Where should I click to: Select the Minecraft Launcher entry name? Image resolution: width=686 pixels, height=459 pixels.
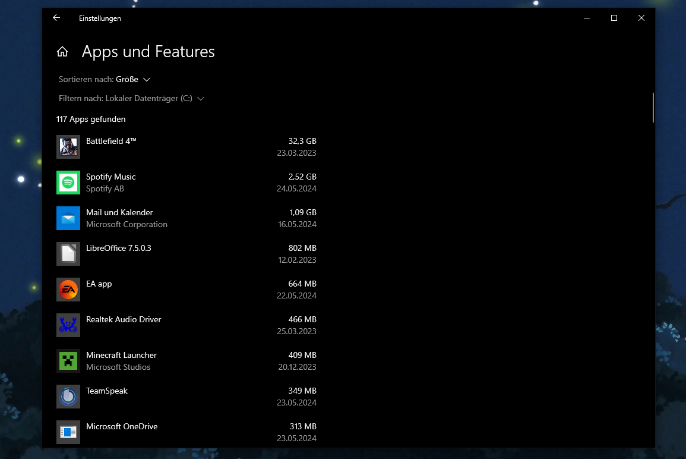121,355
